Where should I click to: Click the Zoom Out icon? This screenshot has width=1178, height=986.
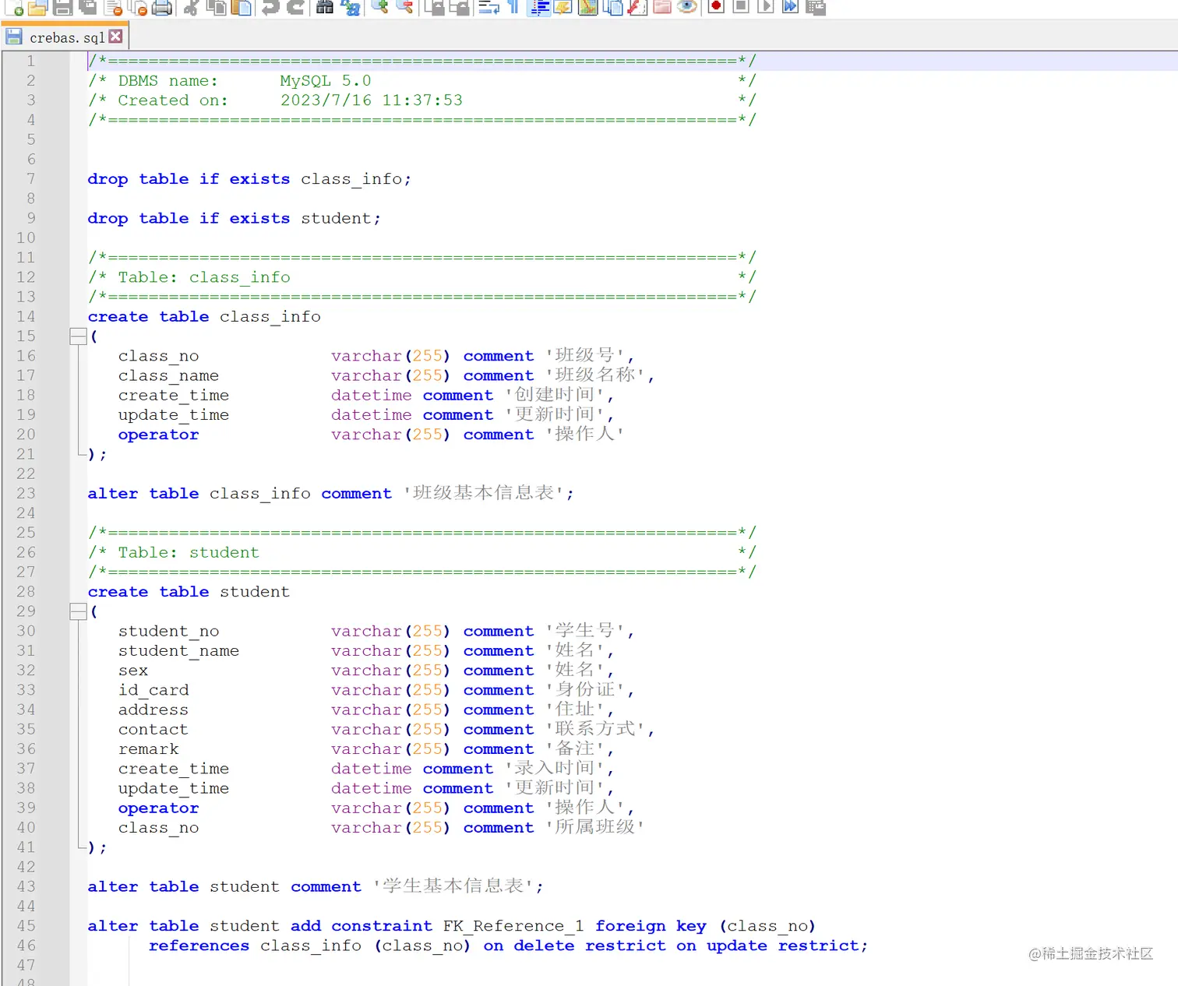(404, 7)
